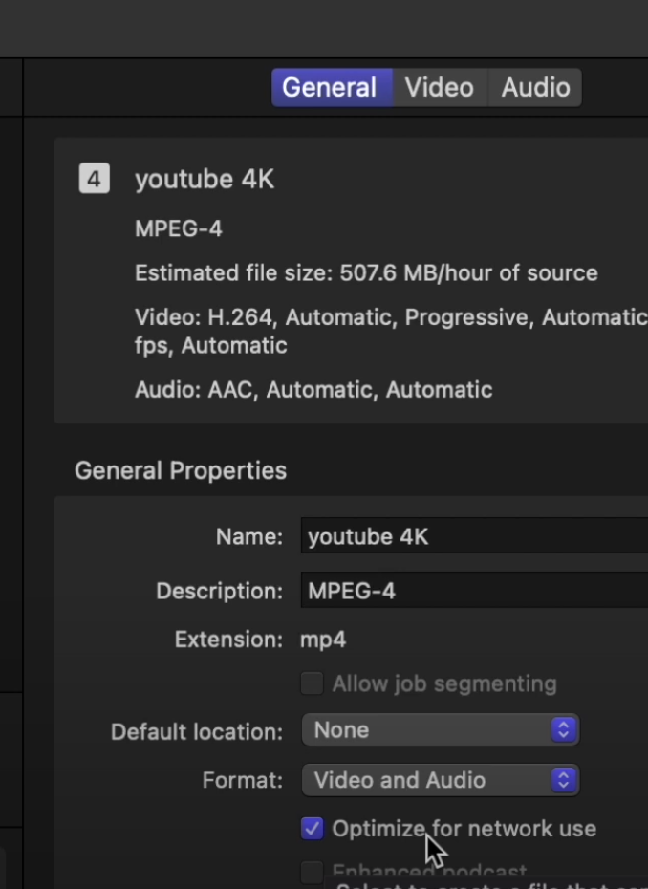
Task: Open the Video tab
Action: (440, 87)
